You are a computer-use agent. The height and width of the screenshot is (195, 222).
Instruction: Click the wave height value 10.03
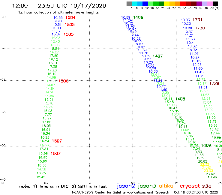185,20
